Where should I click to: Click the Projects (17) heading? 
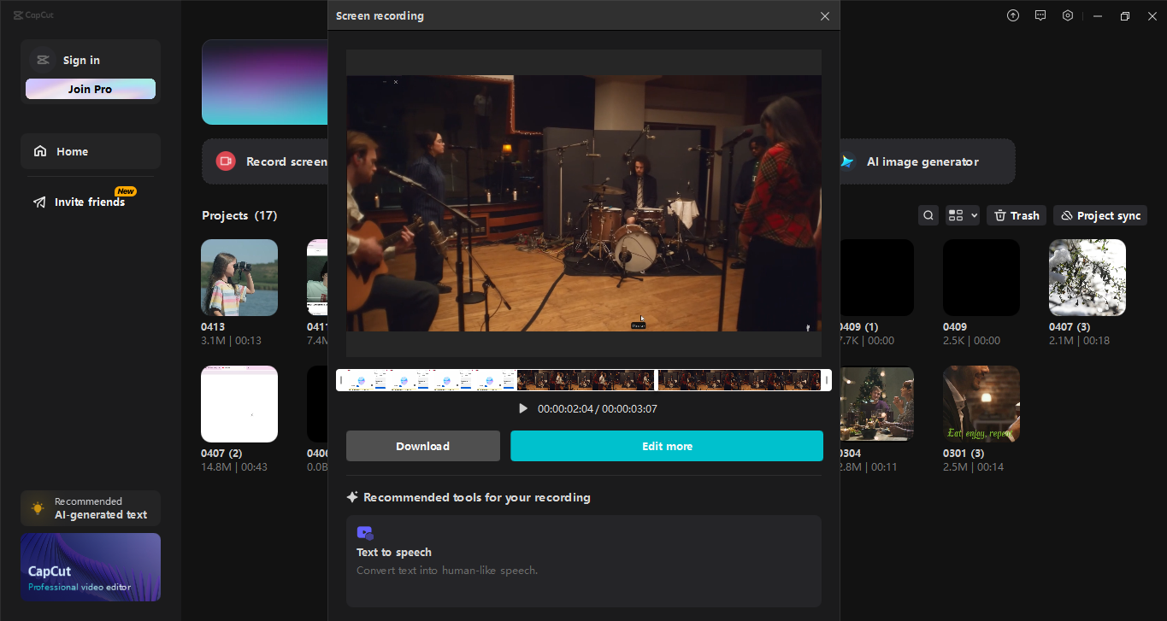click(239, 215)
